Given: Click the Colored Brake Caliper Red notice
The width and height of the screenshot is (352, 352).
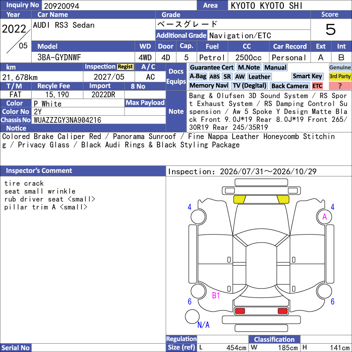Looking at the screenshot, I should coord(169,140).
